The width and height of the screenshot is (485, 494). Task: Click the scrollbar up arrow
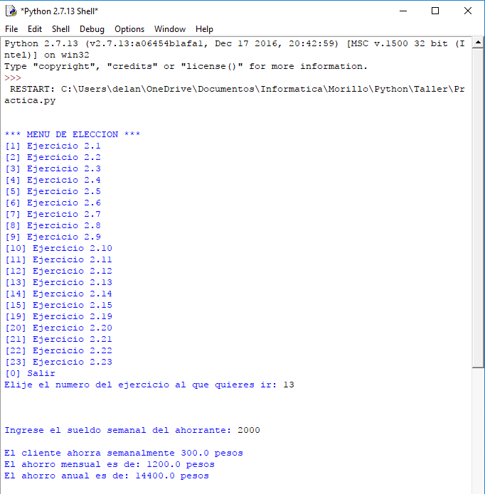pyautogui.click(x=478, y=42)
